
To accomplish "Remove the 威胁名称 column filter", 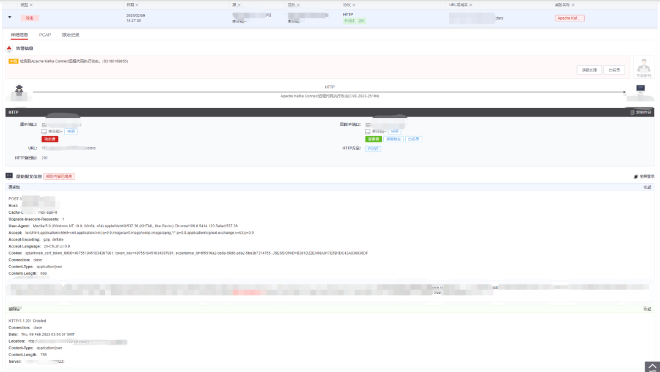I will pyautogui.click(x=573, y=5).
